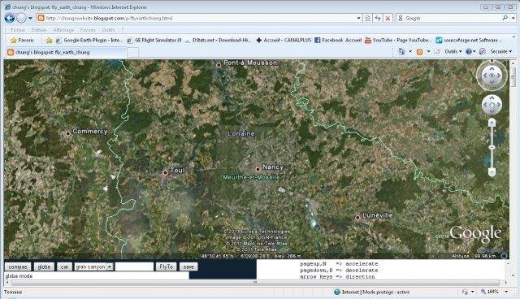Image resolution: width=520 pixels, height=299 pixels.
Task: Click the globe mode button
Action: click(x=44, y=266)
